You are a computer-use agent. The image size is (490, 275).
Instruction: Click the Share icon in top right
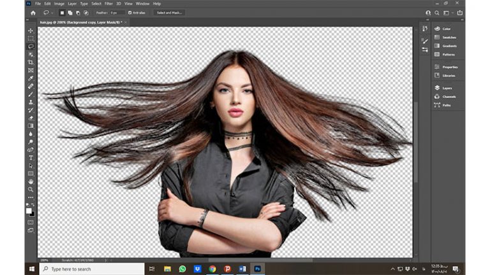pos(459,13)
